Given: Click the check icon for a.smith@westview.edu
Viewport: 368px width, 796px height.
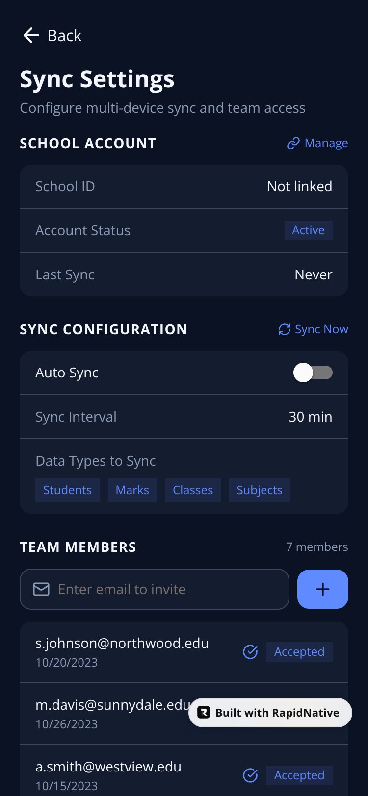Looking at the screenshot, I should pyautogui.click(x=251, y=775).
